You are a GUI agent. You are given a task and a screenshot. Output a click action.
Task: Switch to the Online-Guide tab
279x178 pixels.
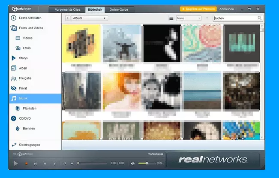tap(119, 9)
